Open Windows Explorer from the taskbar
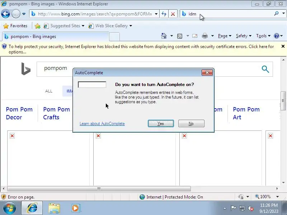 click(x=54, y=208)
